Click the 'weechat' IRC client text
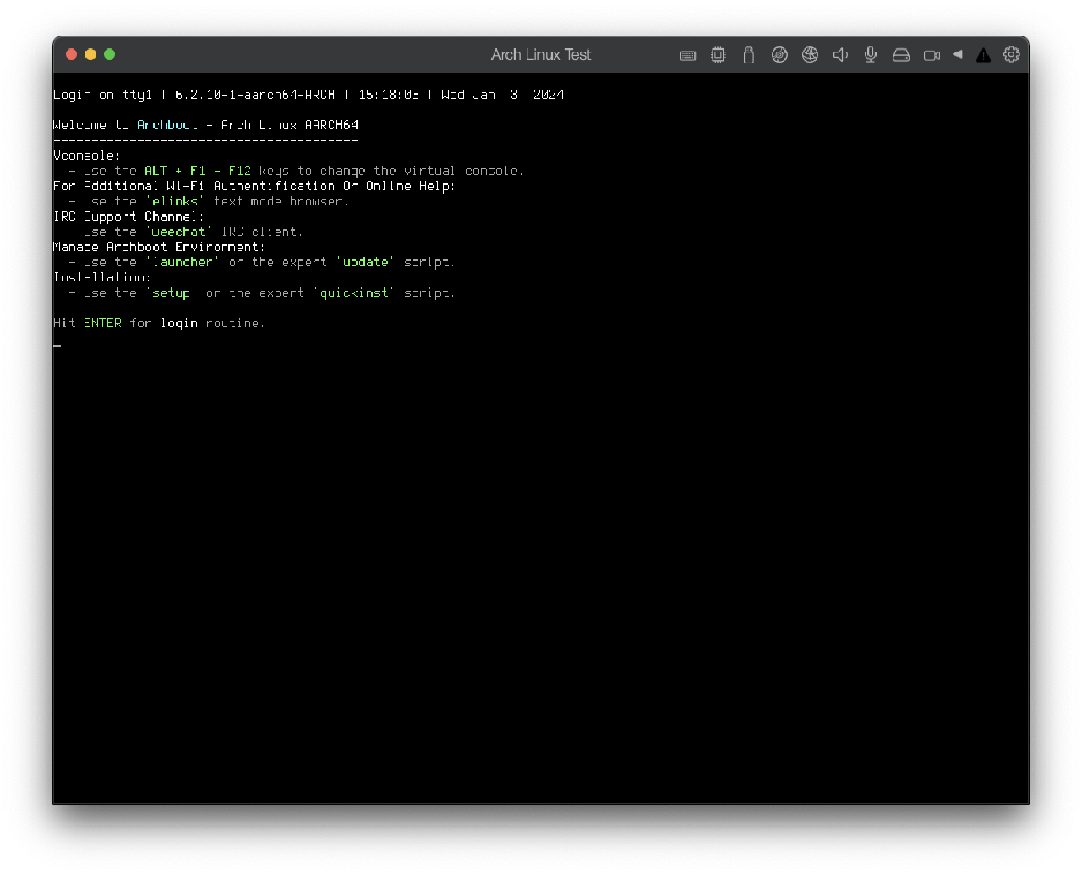 (x=178, y=232)
